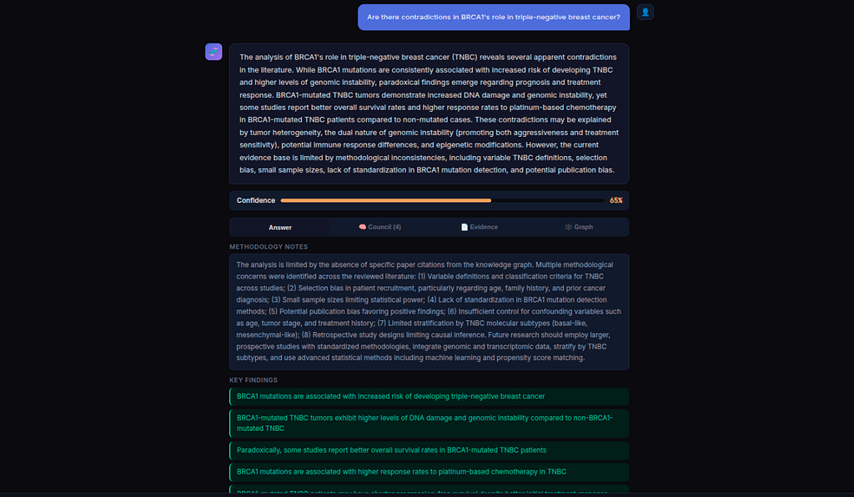This screenshot has height=497, width=854.
Task: Select finding about platinum-based chemotherapy response
Action: click(430, 472)
